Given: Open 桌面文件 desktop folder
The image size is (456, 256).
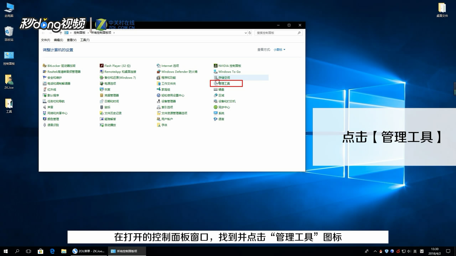Looking at the screenshot, I should click(x=442, y=10).
